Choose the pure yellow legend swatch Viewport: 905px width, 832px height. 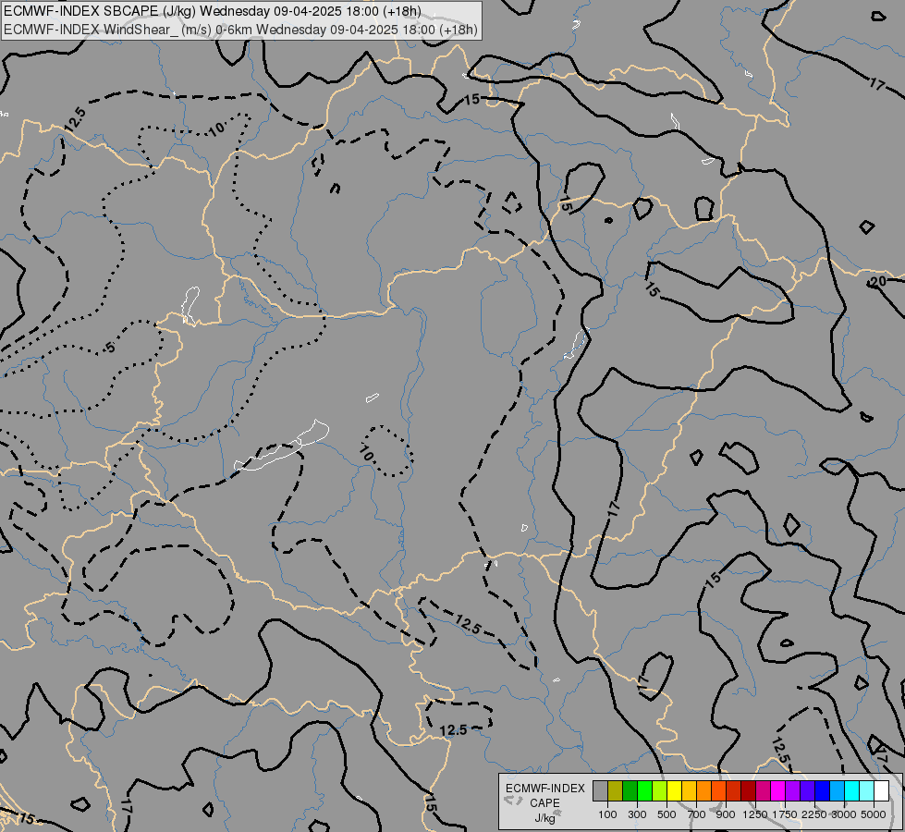674,790
